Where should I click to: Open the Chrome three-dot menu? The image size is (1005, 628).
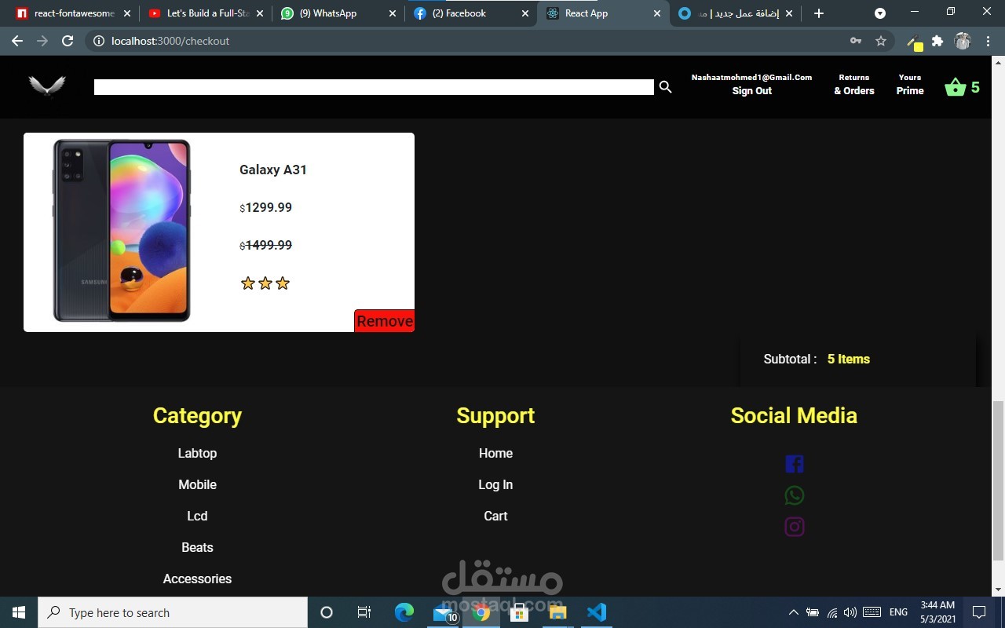[x=988, y=41]
